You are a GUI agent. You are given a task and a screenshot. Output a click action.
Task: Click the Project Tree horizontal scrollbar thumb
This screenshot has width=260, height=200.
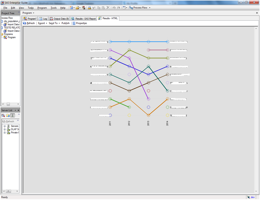pyautogui.click(x=8, y=104)
